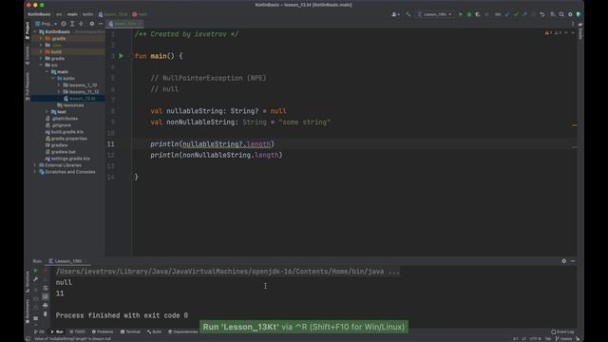
Task: Click the green run gutter arrow beside main()
Action: click(121, 56)
